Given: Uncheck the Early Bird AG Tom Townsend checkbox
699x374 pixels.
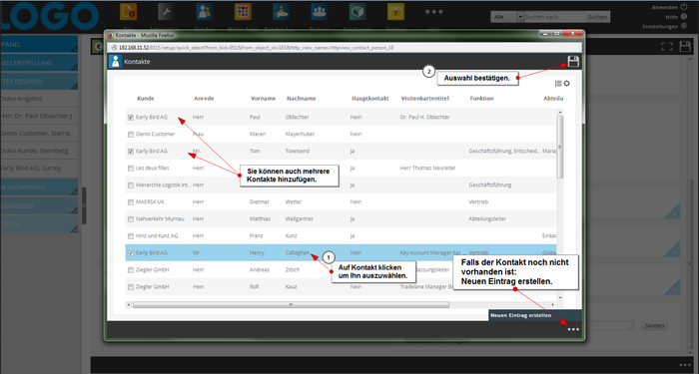Looking at the screenshot, I should [131, 152].
